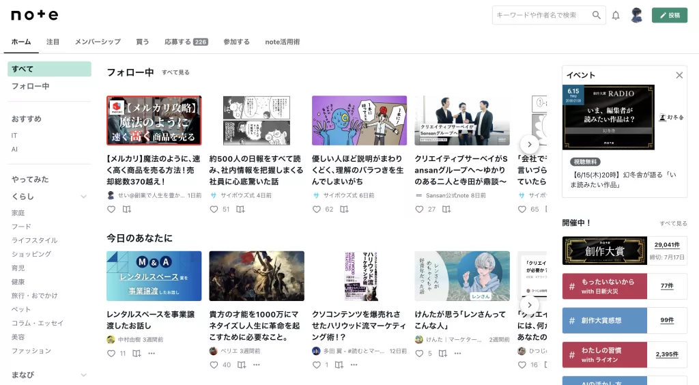Close the イベント panel
The width and height of the screenshot is (699, 385).
[679, 75]
